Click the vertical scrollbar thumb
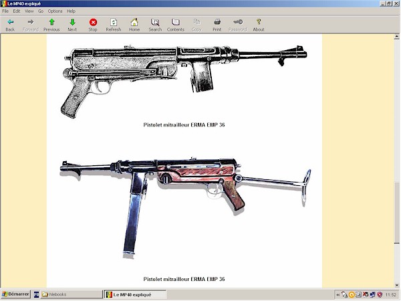 coord(396,213)
